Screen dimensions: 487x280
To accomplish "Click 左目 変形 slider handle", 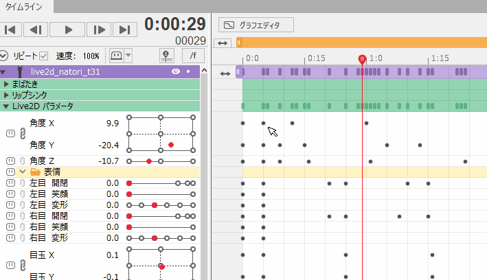I will point(155,205).
